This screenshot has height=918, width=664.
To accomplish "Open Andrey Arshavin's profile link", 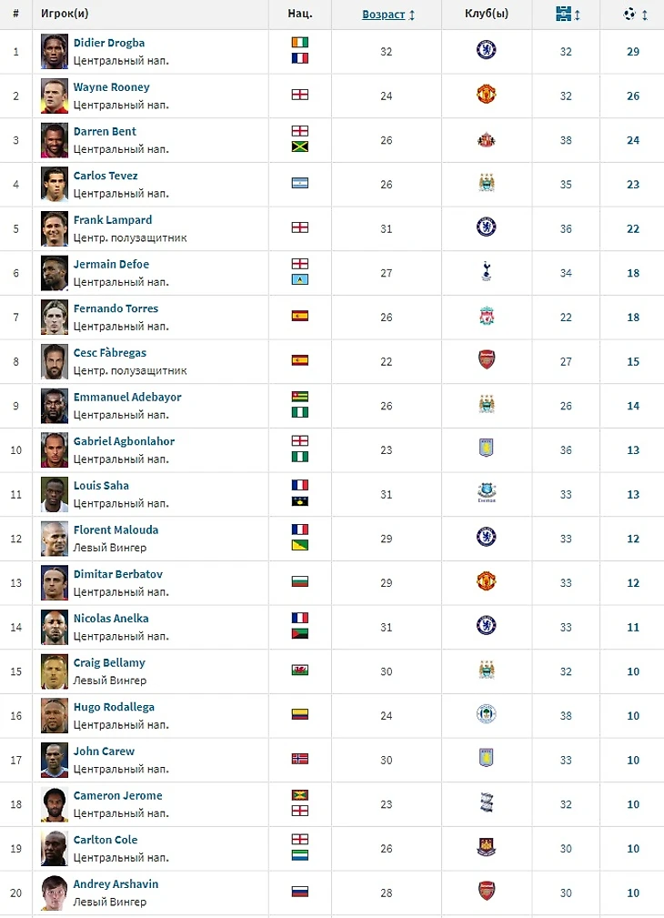I will point(116,884).
